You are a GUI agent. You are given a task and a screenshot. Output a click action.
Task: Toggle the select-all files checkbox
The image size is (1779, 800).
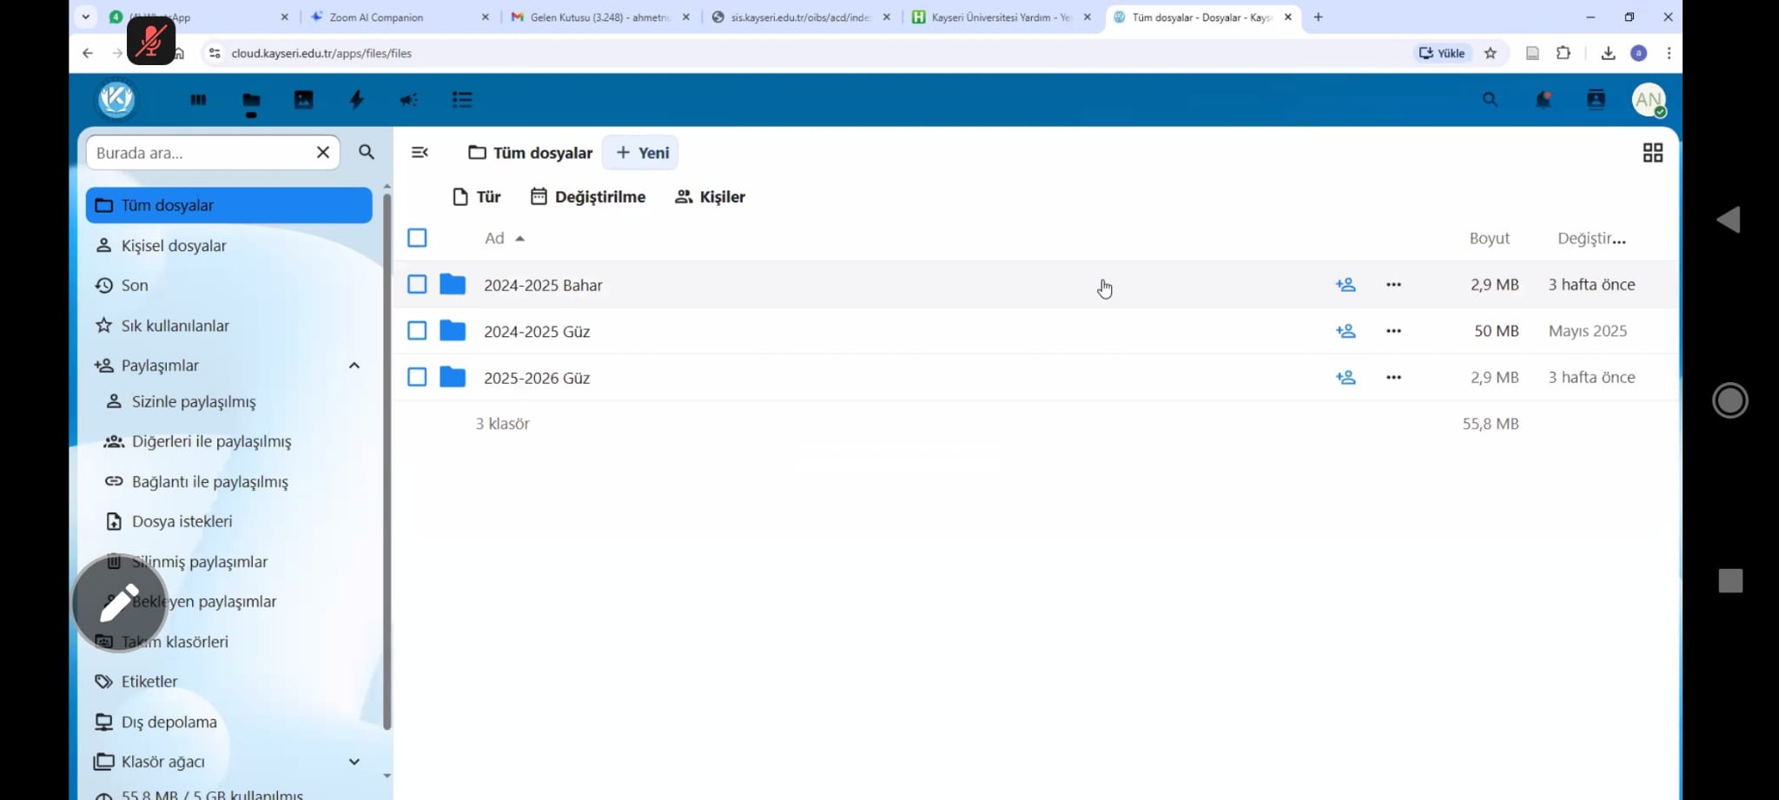click(x=417, y=238)
